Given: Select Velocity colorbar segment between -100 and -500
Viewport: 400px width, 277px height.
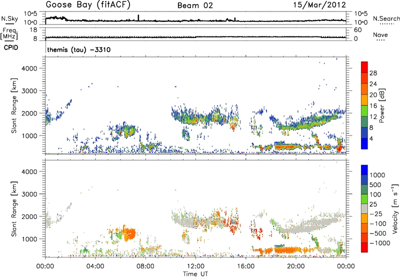Looking at the screenshot, I should [x=364, y=228].
